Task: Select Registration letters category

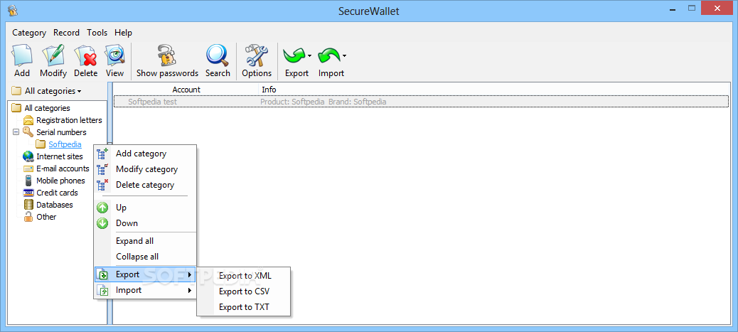Action: click(69, 120)
